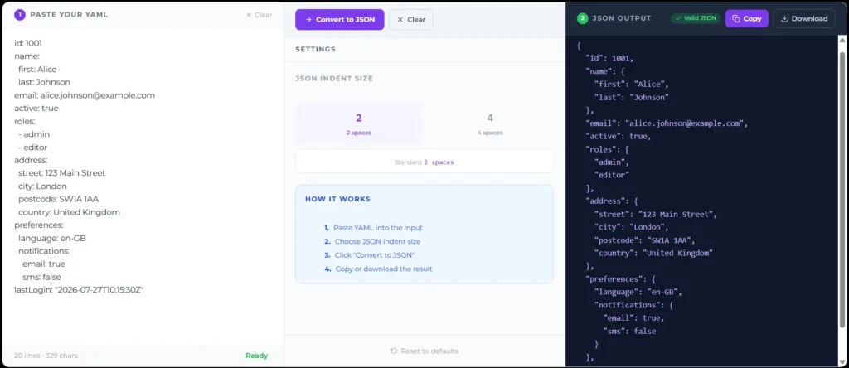The image size is (849, 368).
Task: Click the "country": "United Kingdom" JSON line
Action: pyautogui.click(x=653, y=254)
